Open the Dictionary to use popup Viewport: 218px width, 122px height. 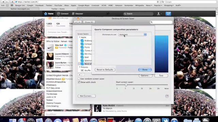point(133,35)
